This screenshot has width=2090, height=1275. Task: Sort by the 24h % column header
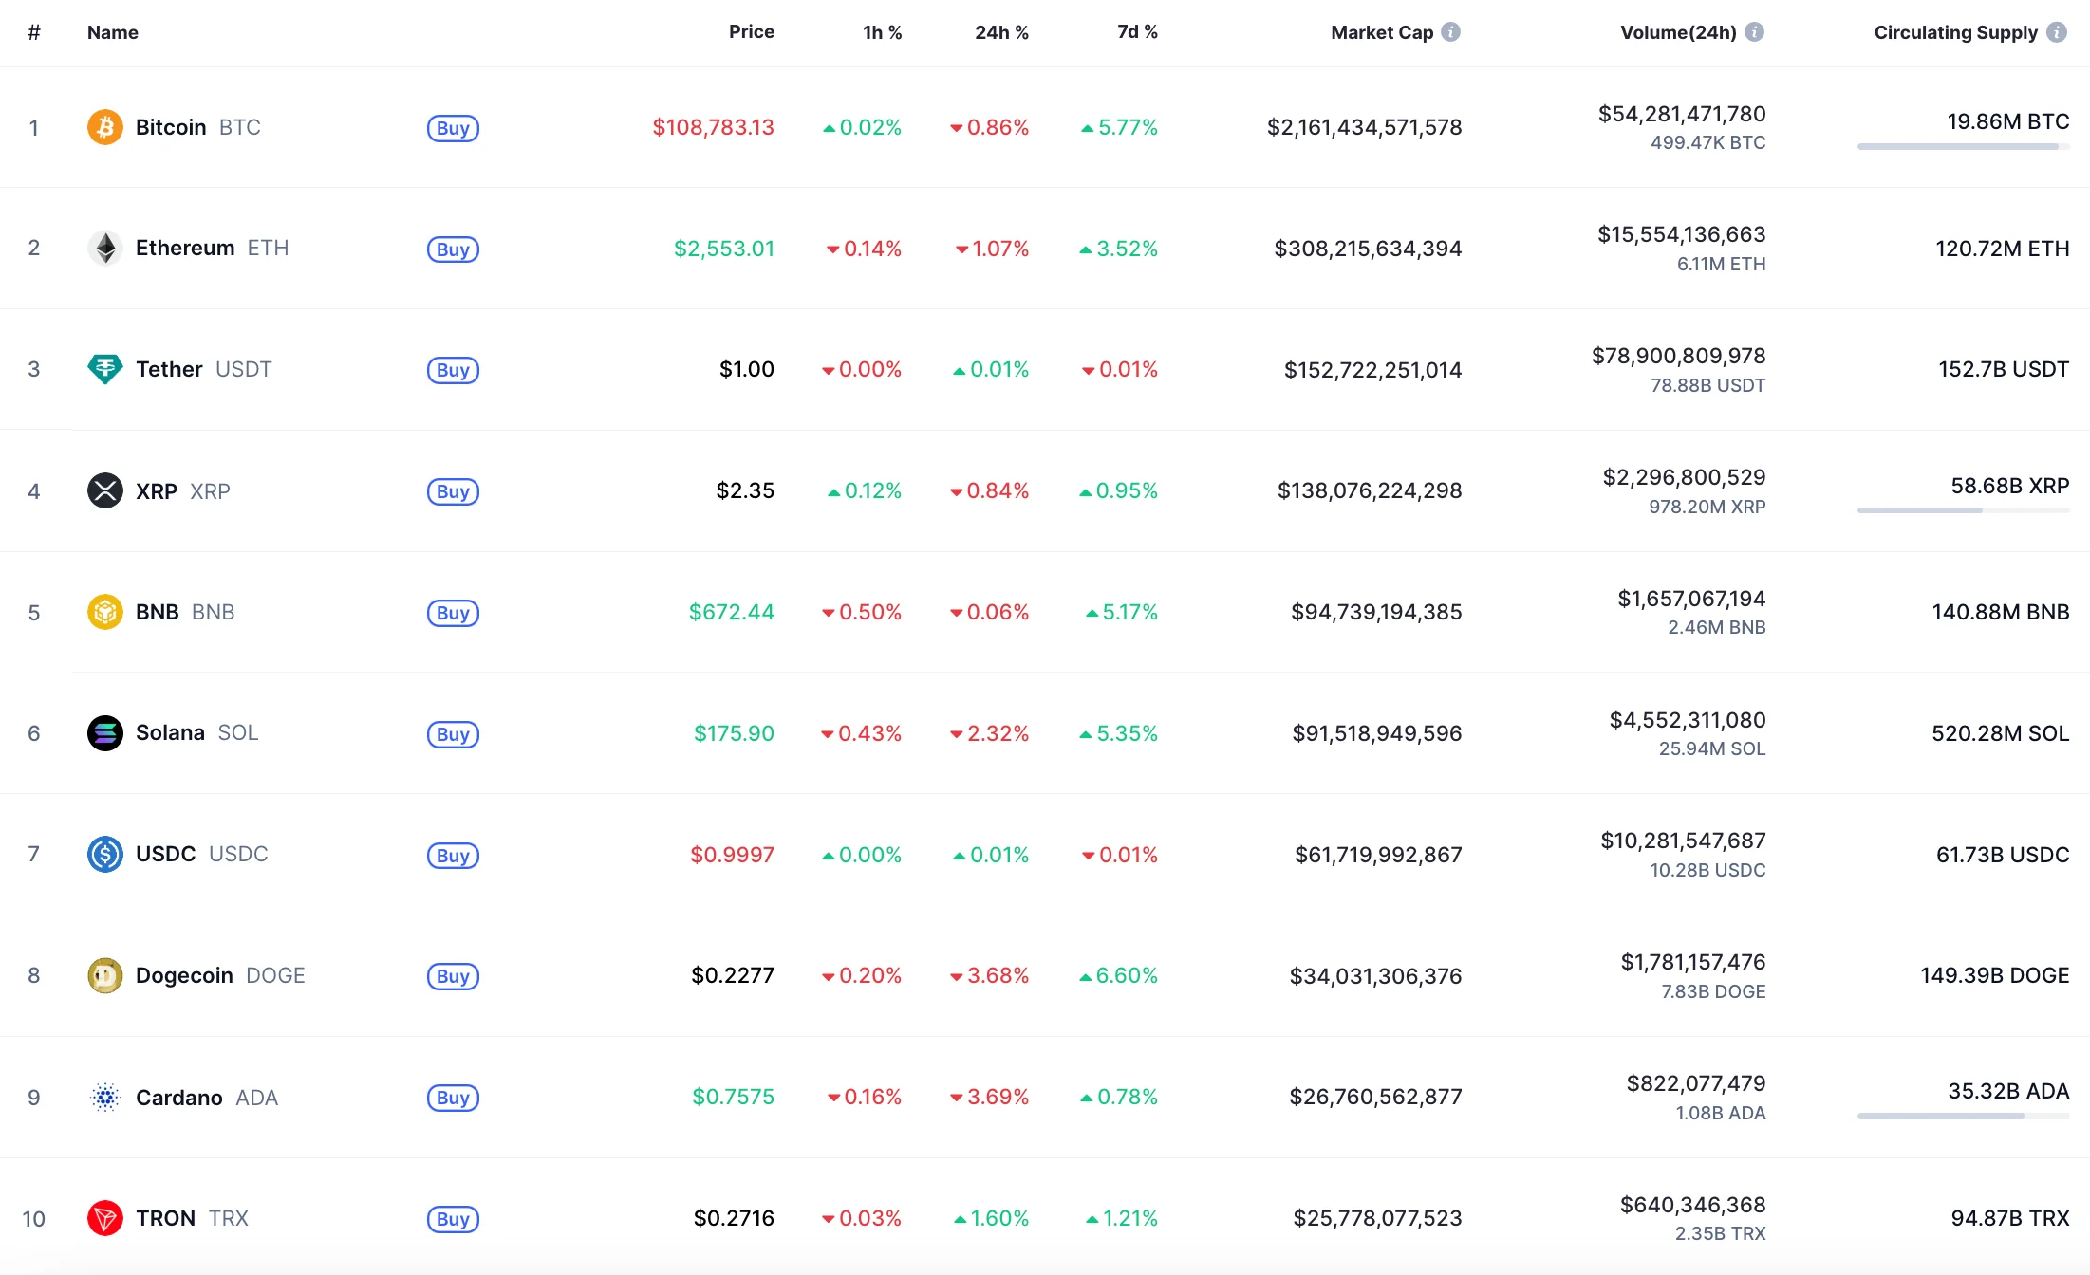tap(1001, 32)
